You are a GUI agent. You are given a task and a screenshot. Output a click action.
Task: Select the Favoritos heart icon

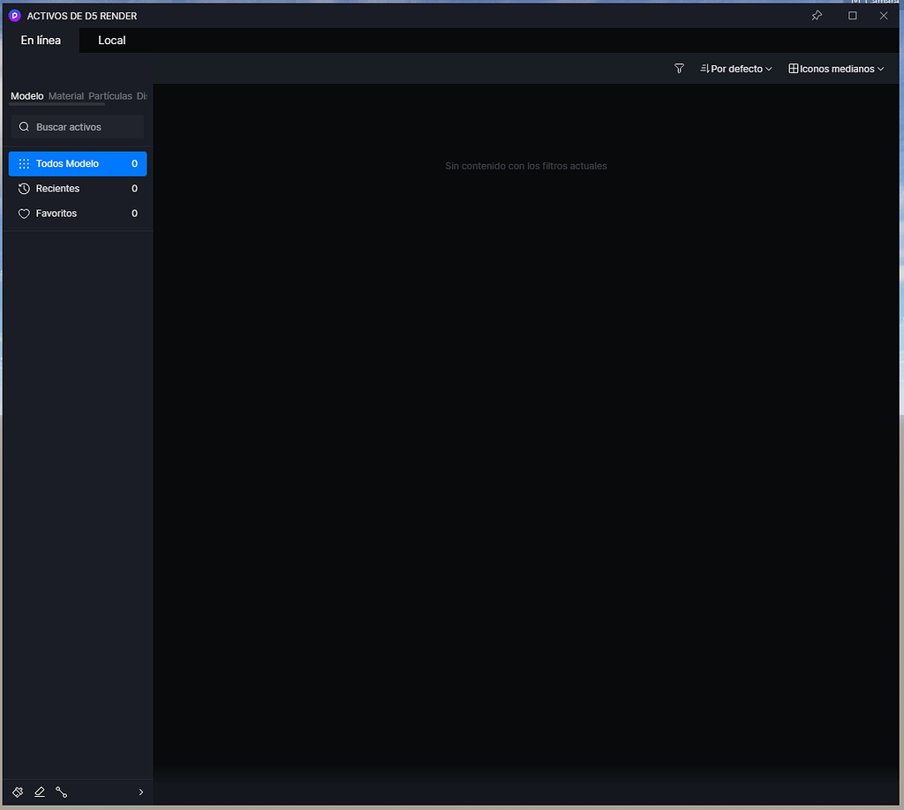(x=22, y=213)
